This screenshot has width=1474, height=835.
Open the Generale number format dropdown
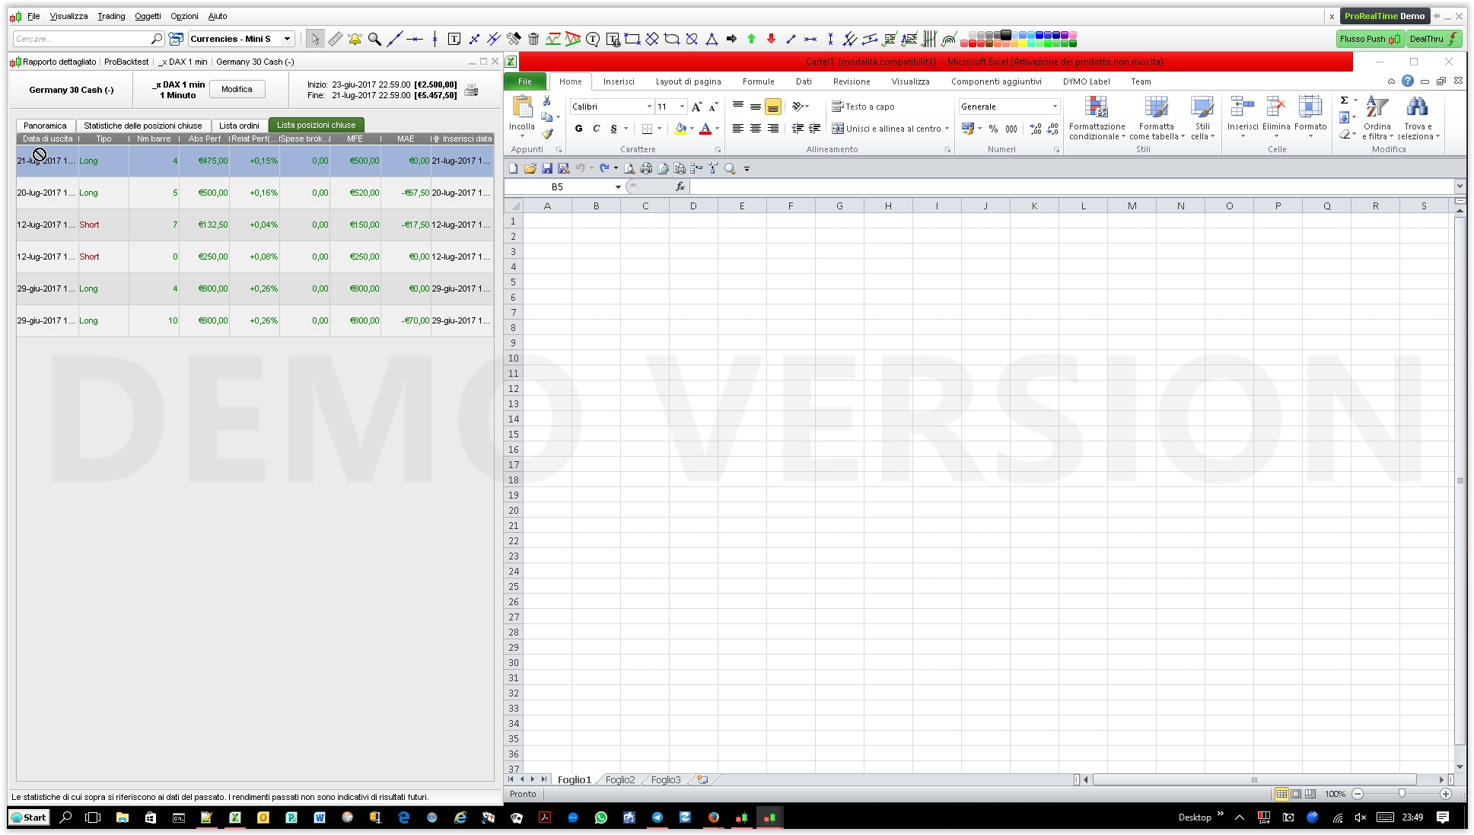pos(1055,107)
